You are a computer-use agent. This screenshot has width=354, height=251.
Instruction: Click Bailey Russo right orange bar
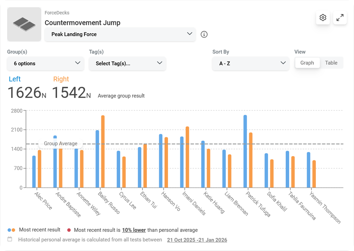tap(103, 151)
